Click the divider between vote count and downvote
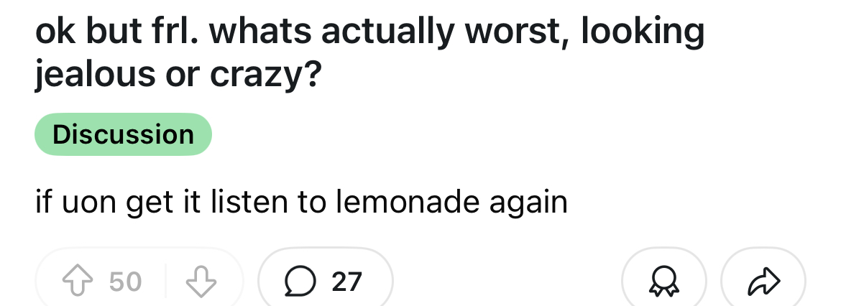This screenshot has height=306, width=841. pos(166,282)
